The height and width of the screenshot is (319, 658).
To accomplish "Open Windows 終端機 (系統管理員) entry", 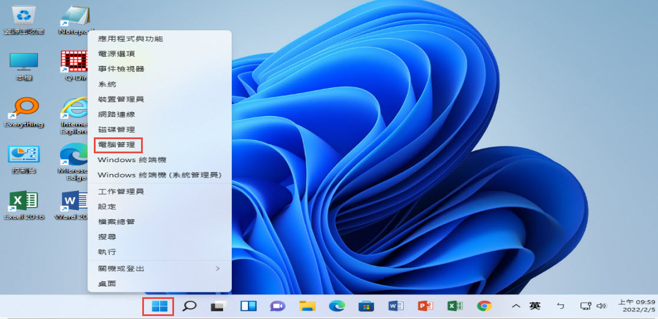I will point(159,175).
